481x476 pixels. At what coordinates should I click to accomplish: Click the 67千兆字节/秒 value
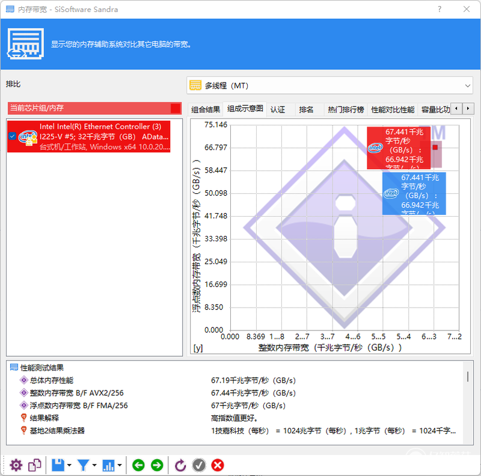click(248, 406)
